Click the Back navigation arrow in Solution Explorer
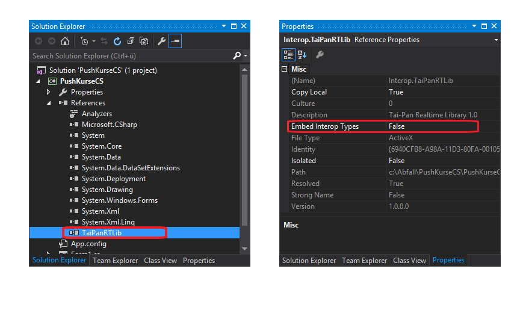The image size is (523, 316). [39, 41]
